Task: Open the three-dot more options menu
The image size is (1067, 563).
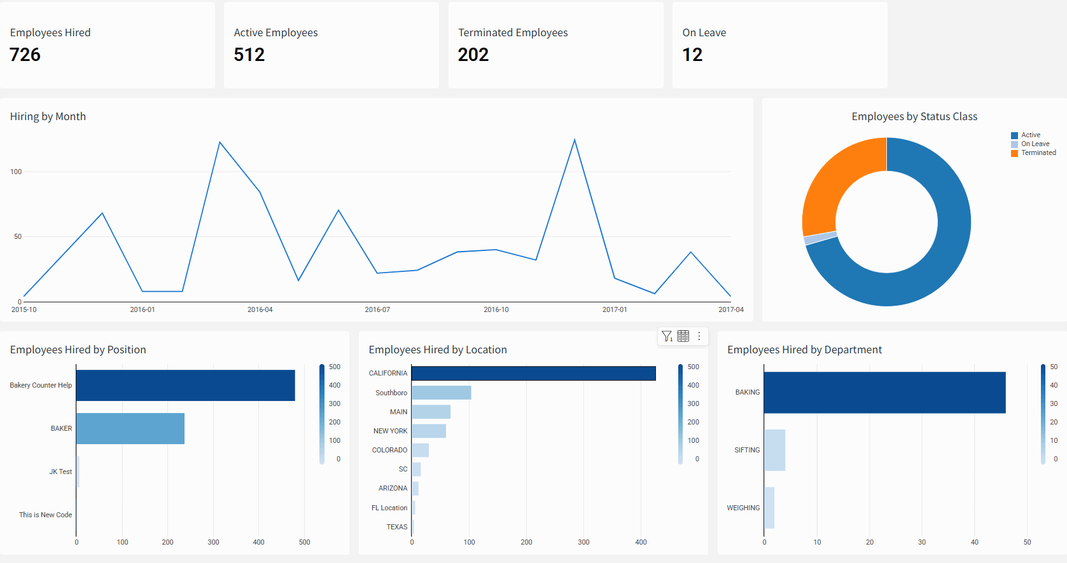Action: [x=699, y=336]
